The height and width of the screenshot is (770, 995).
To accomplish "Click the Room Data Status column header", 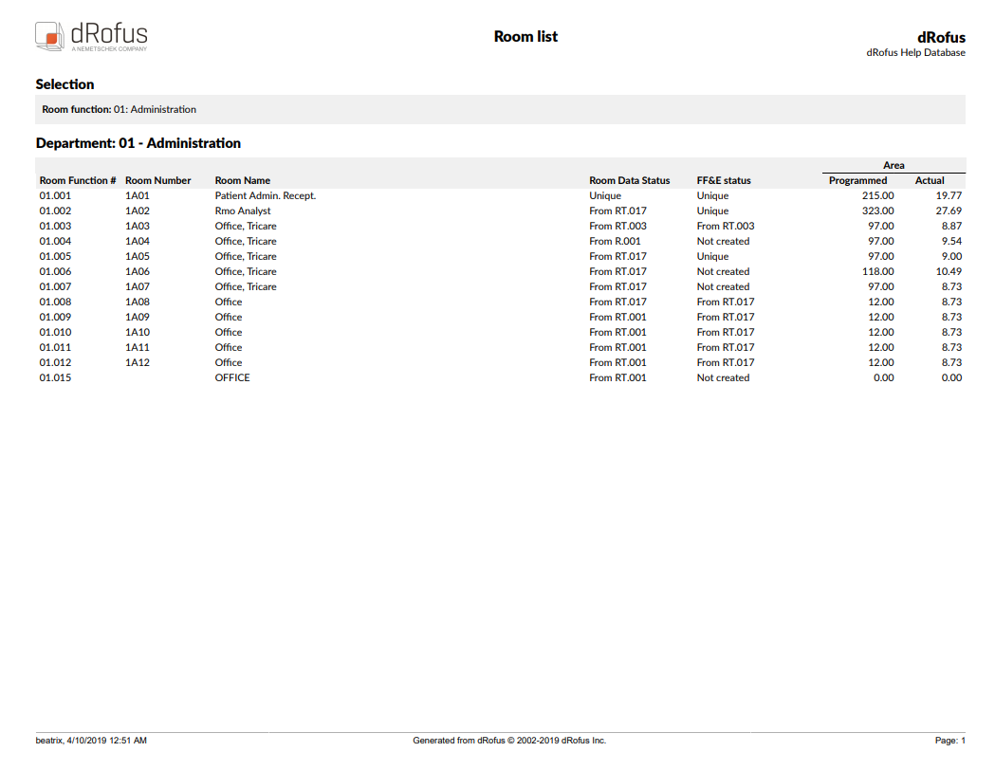I will tap(629, 180).
